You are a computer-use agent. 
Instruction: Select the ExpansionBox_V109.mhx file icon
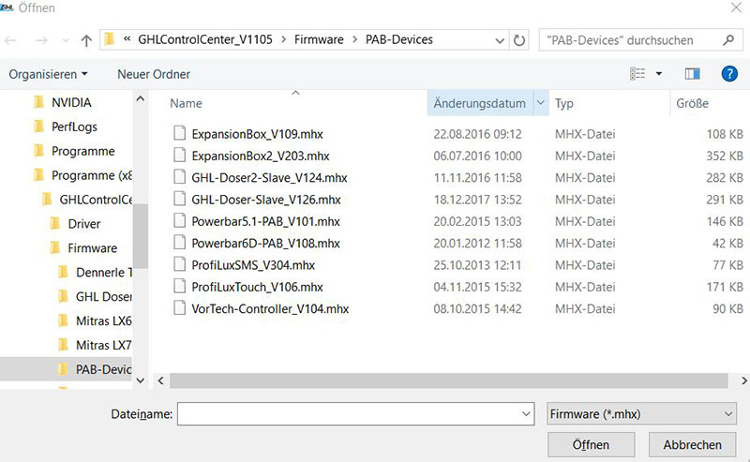click(180, 134)
